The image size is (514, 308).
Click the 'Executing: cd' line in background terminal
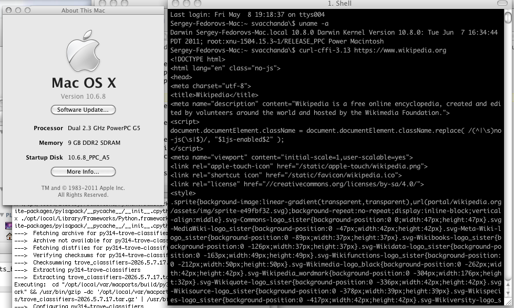91,284
